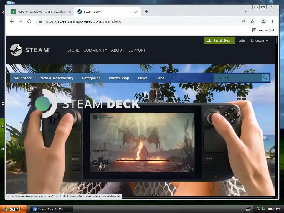
Task: Click the Steam Deck video banner
Action: point(140,130)
